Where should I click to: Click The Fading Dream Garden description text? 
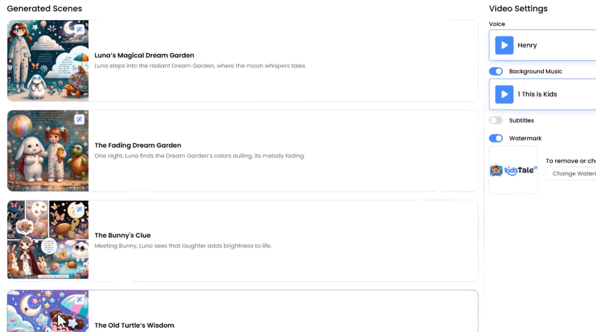pos(200,156)
